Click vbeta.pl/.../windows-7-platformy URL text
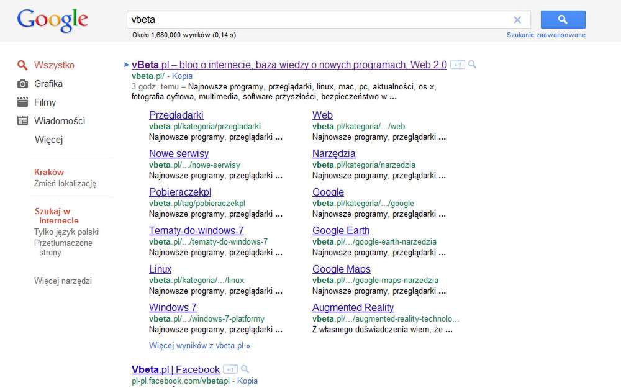 pyautogui.click(x=206, y=318)
